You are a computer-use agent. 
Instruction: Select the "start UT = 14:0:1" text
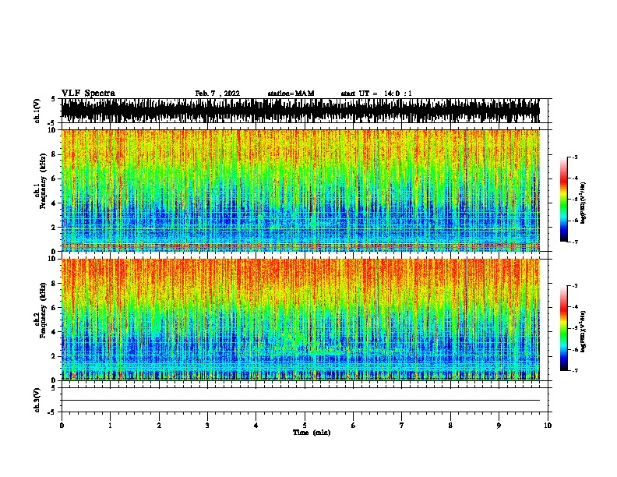[376, 94]
